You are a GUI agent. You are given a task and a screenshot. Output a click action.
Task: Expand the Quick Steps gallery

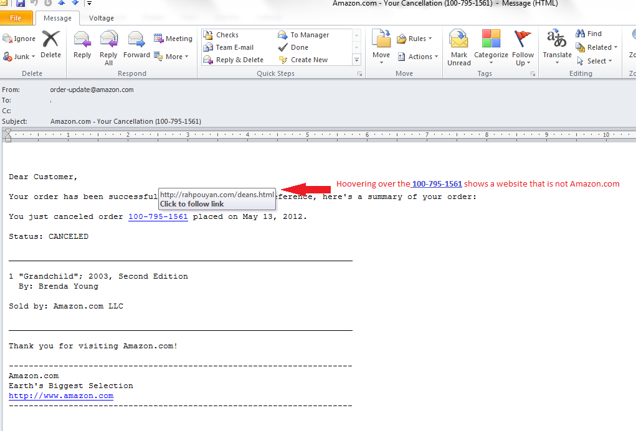(x=357, y=60)
